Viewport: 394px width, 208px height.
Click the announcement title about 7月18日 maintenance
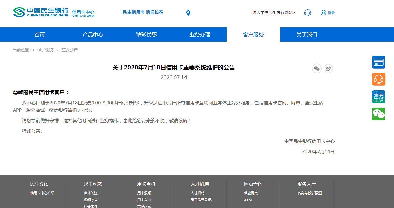tap(174, 68)
